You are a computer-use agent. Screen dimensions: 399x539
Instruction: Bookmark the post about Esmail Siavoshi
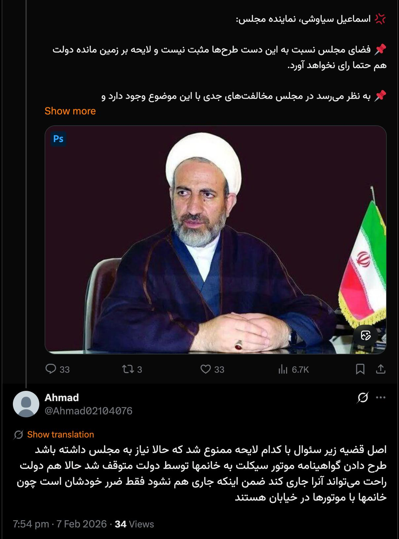click(x=360, y=369)
